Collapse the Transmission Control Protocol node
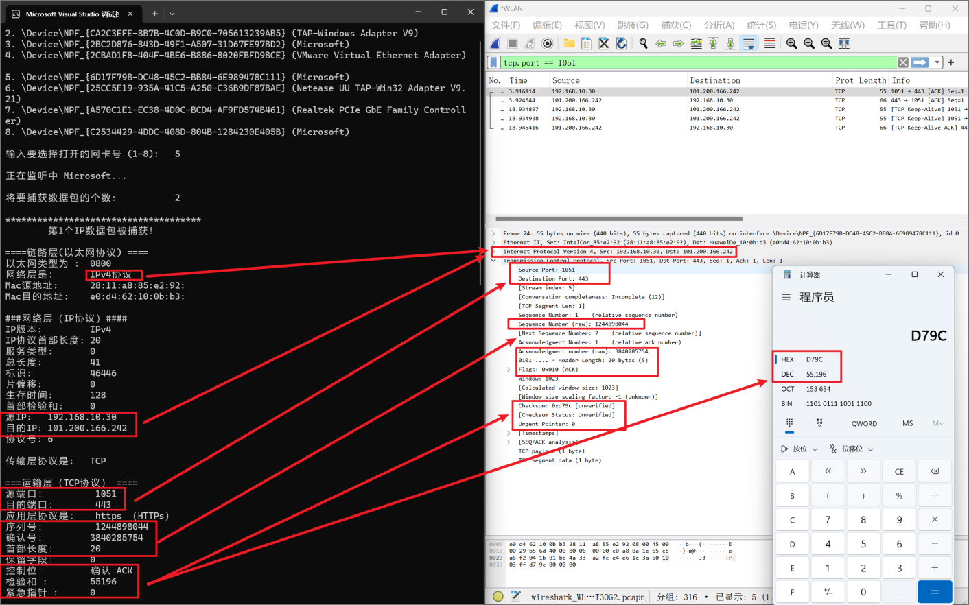The width and height of the screenshot is (969, 605). (x=493, y=261)
